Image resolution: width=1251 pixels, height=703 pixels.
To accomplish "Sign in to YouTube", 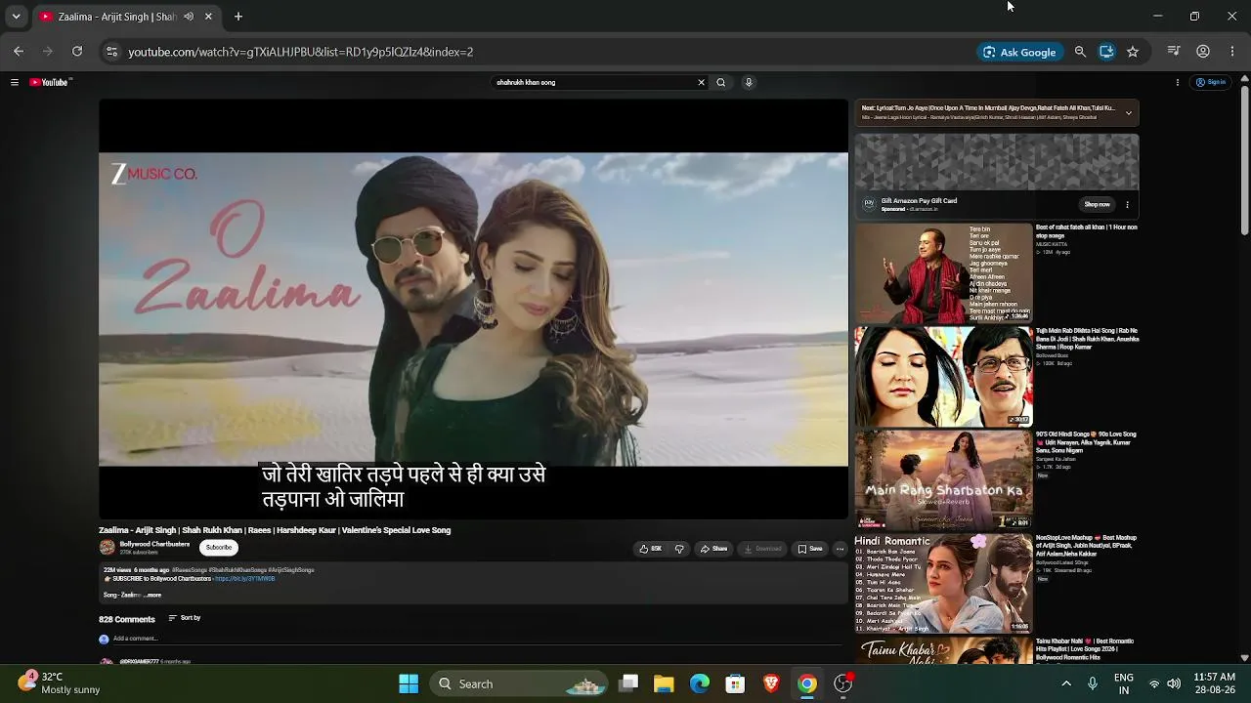I will [1212, 83].
